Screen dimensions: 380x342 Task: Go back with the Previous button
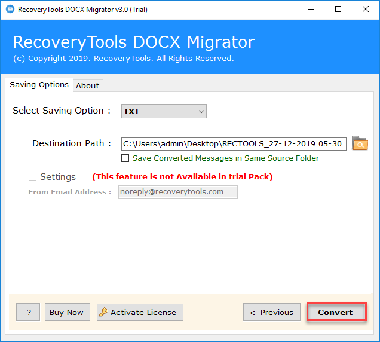[272, 312]
